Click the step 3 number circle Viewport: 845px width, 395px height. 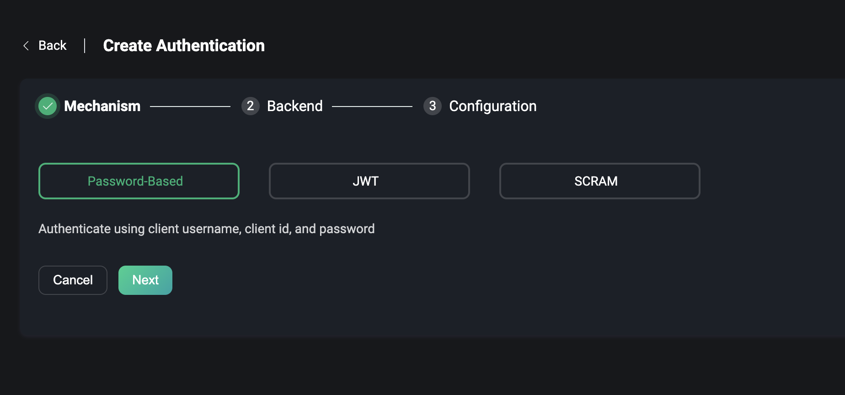click(432, 106)
